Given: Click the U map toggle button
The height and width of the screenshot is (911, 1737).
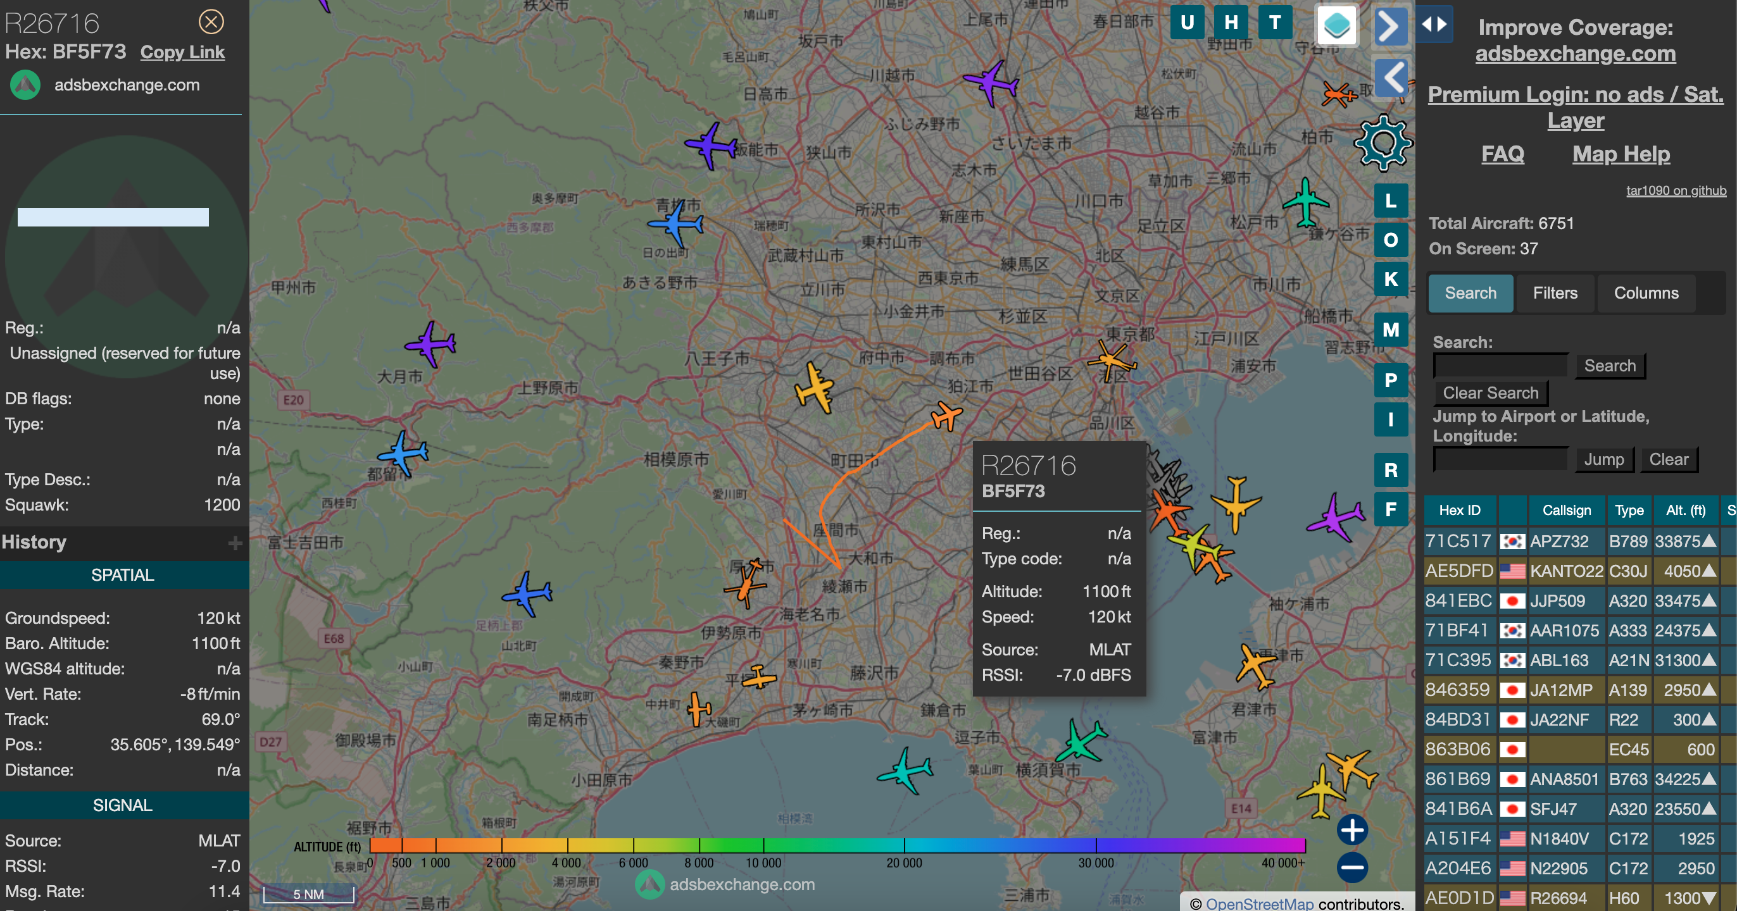Looking at the screenshot, I should tap(1188, 23).
